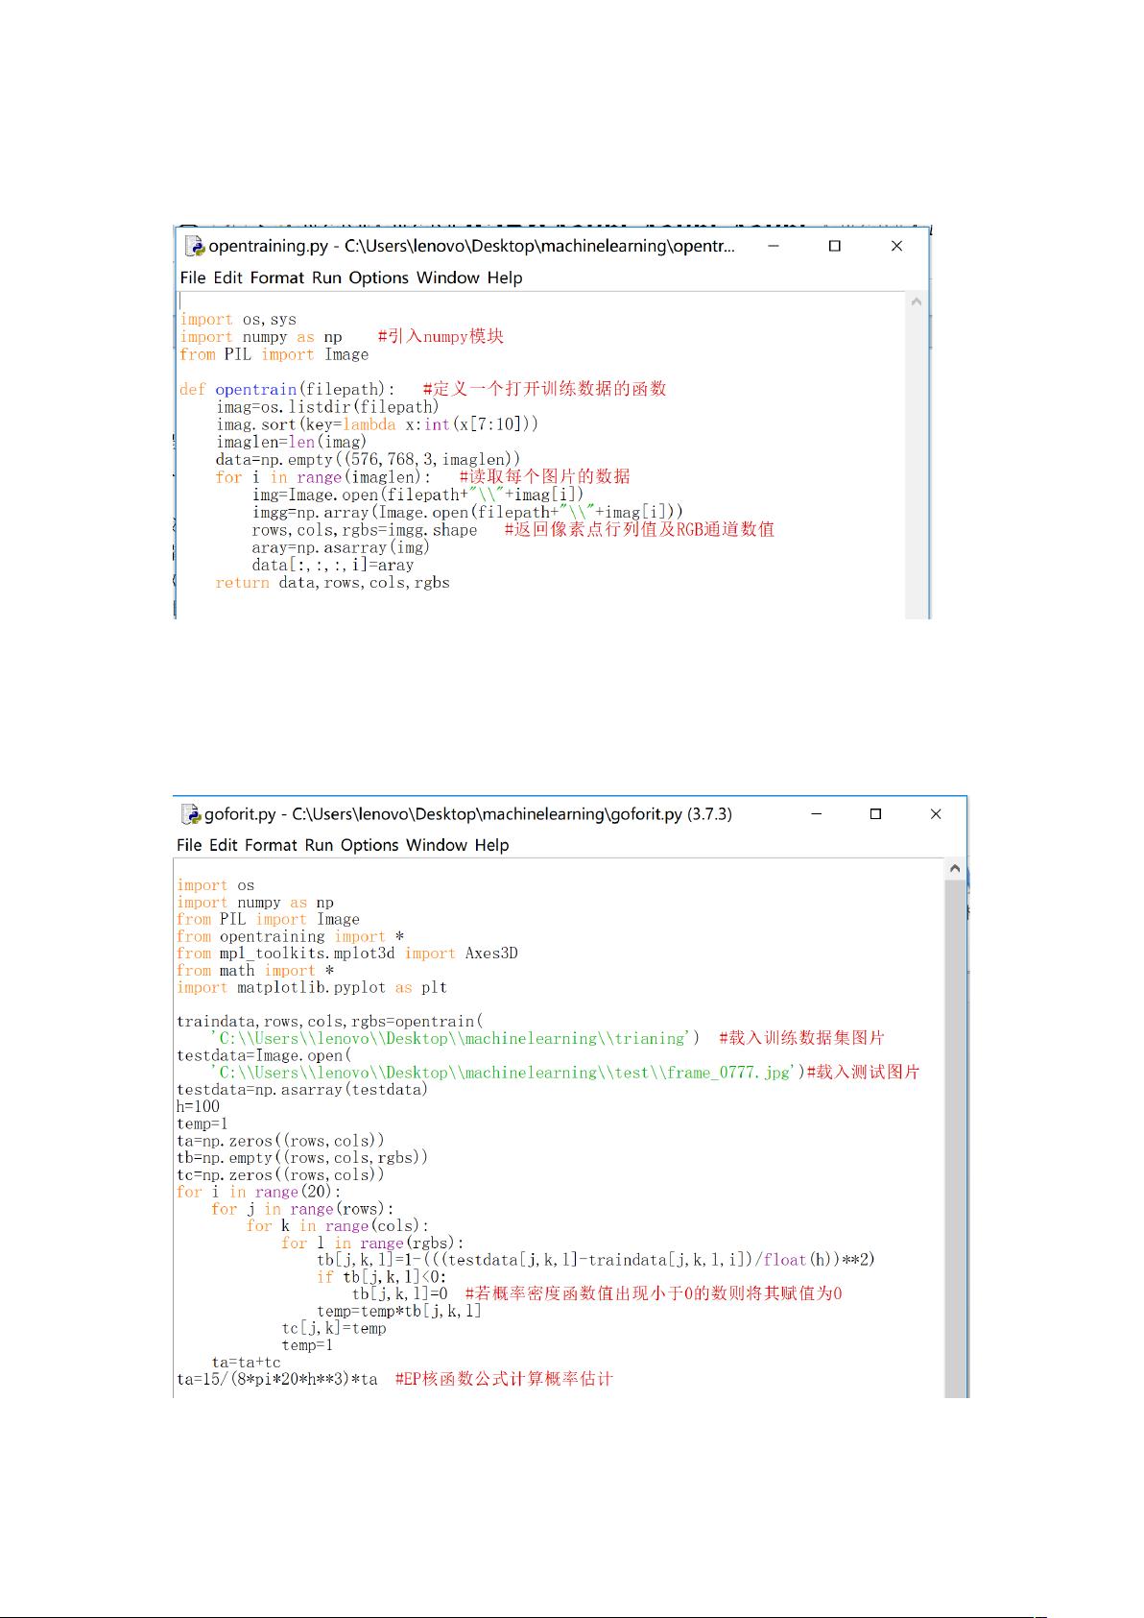
Task: Click comment '#读取每个图片的数据'
Action: coord(544,476)
